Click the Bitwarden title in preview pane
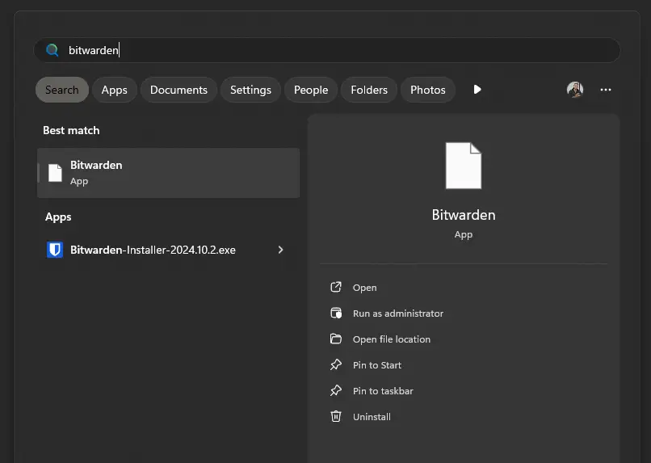 click(x=464, y=215)
